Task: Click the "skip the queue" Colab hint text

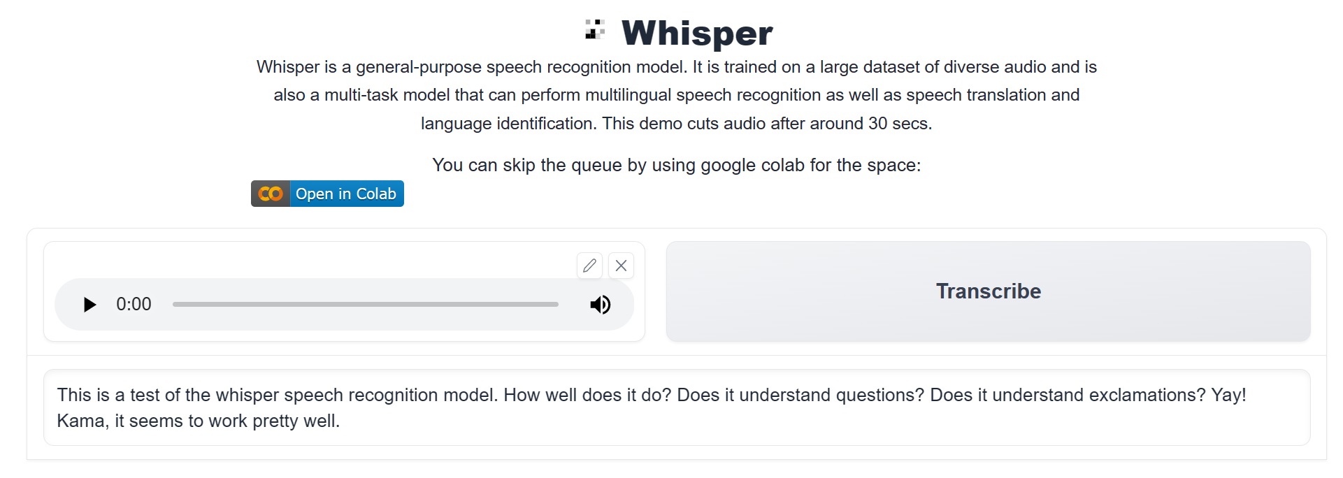Action: 676,165
